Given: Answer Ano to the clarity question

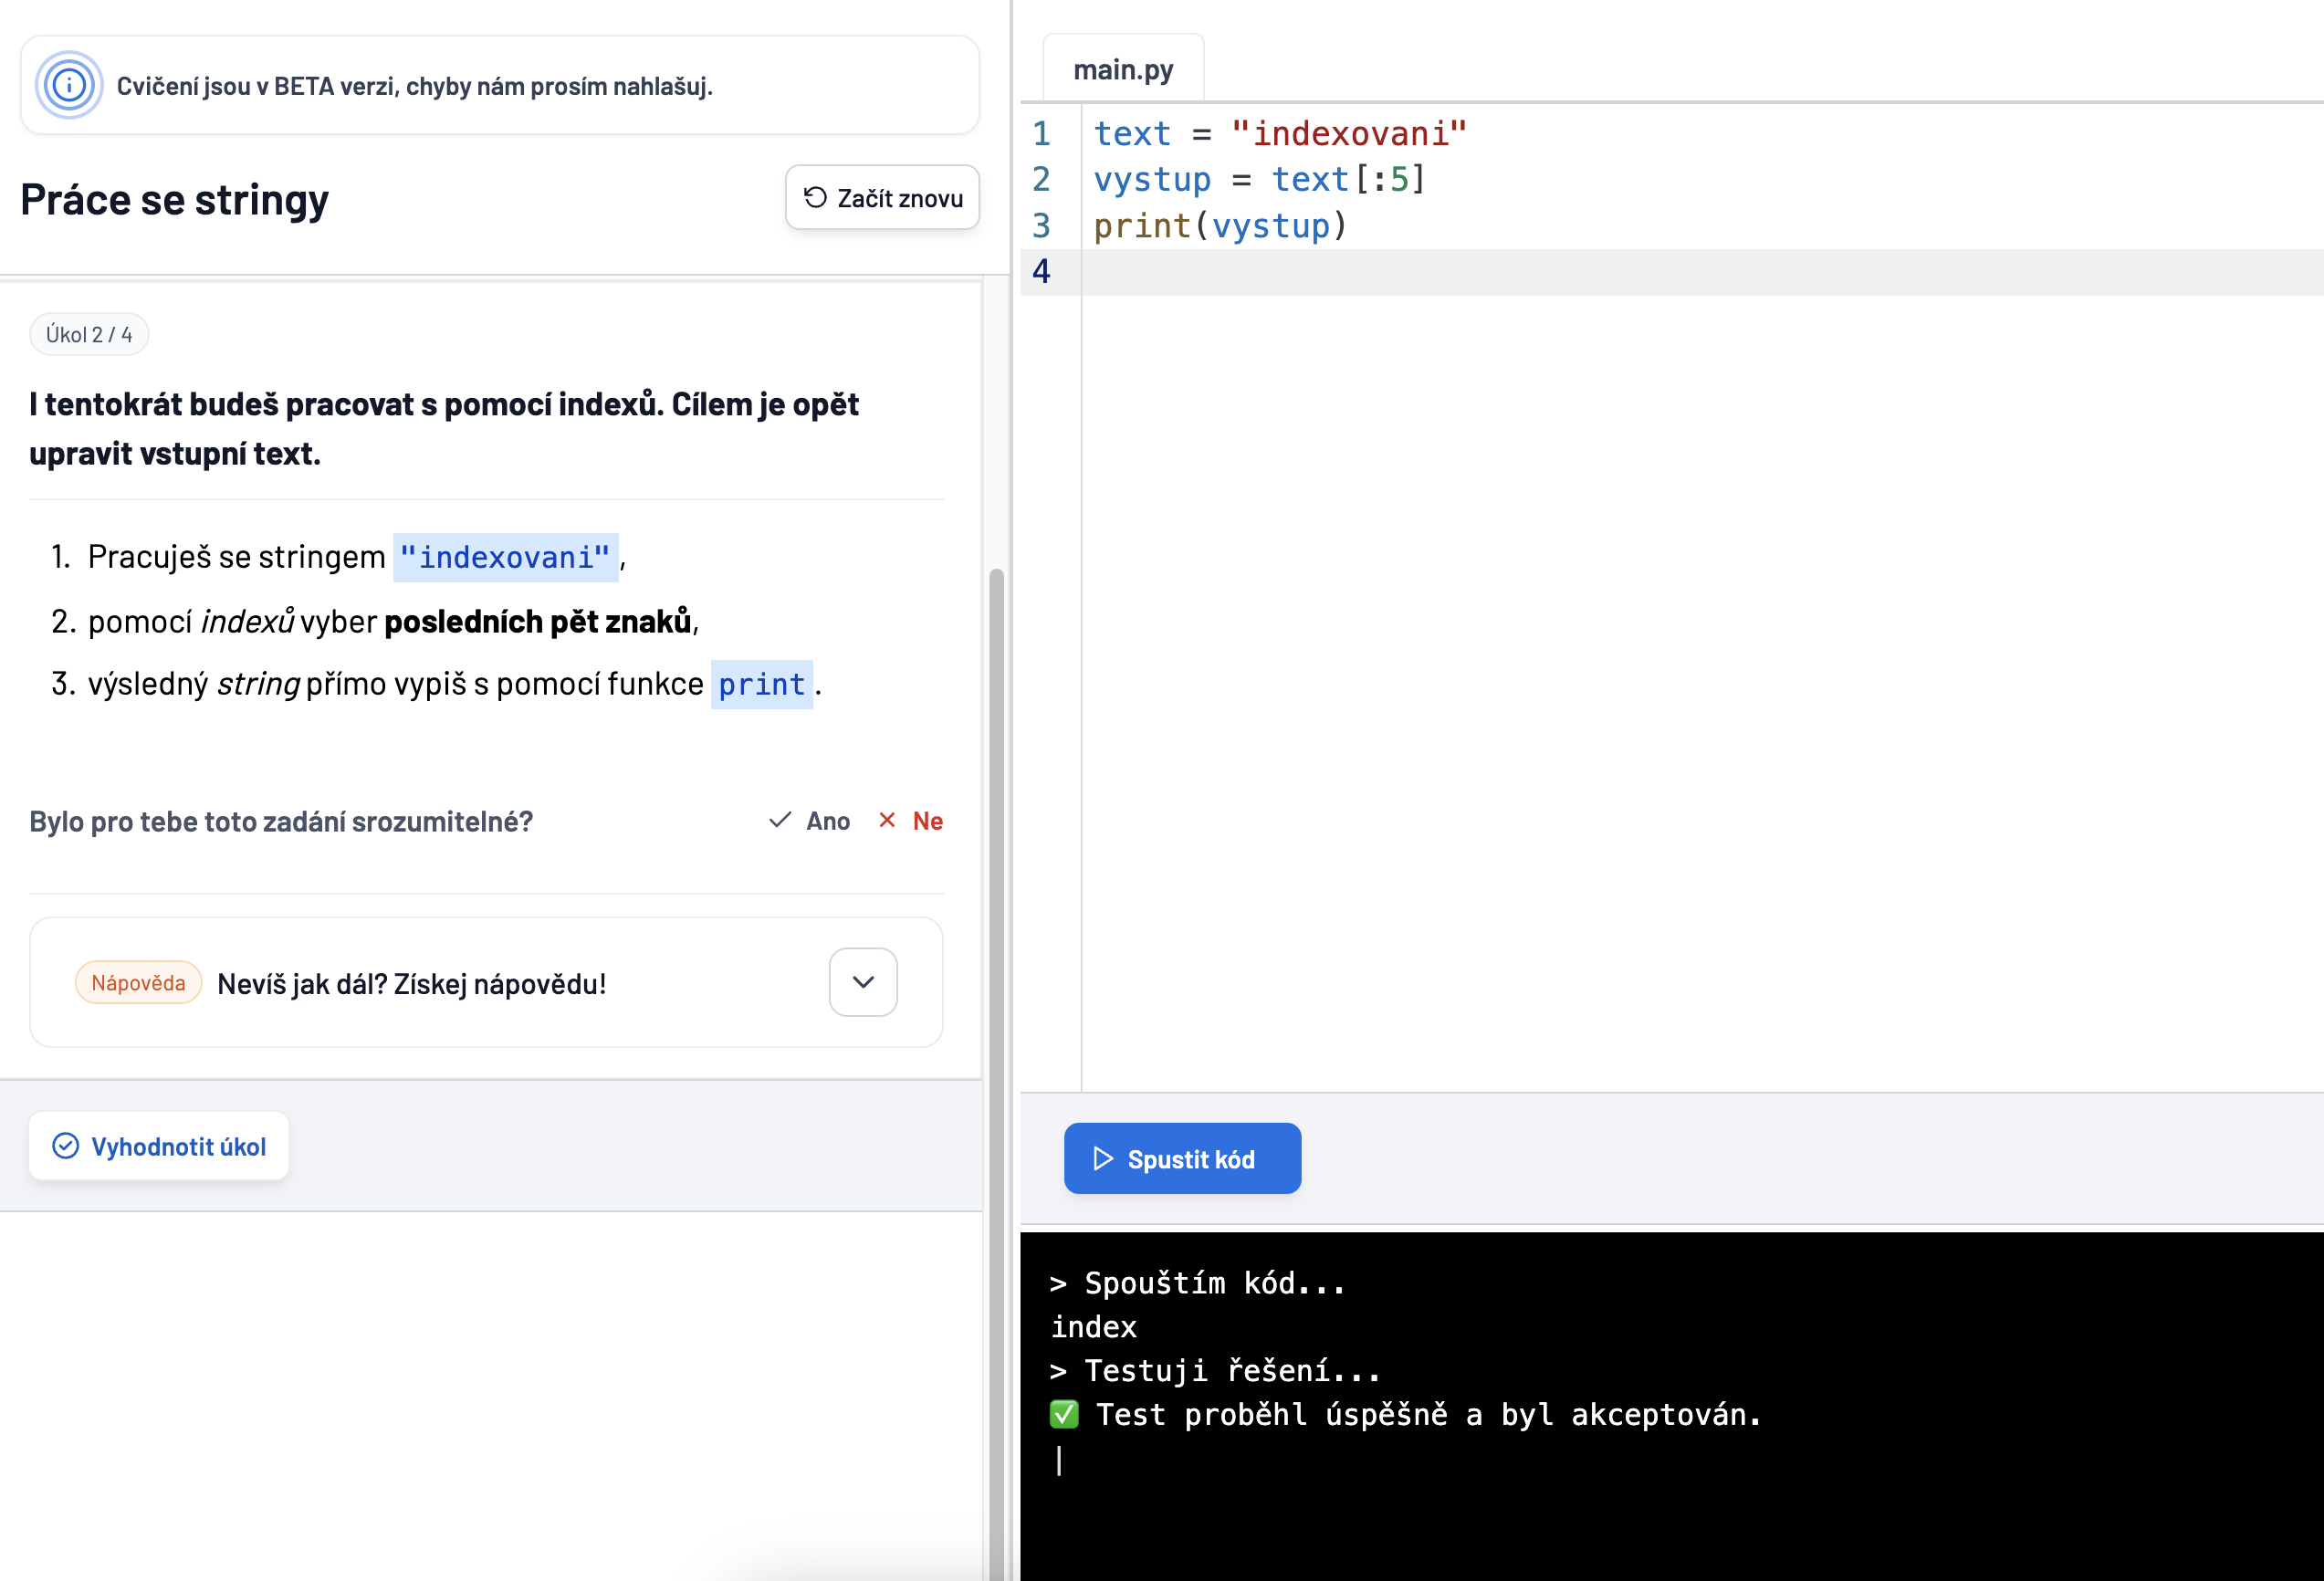Looking at the screenshot, I should point(826,821).
